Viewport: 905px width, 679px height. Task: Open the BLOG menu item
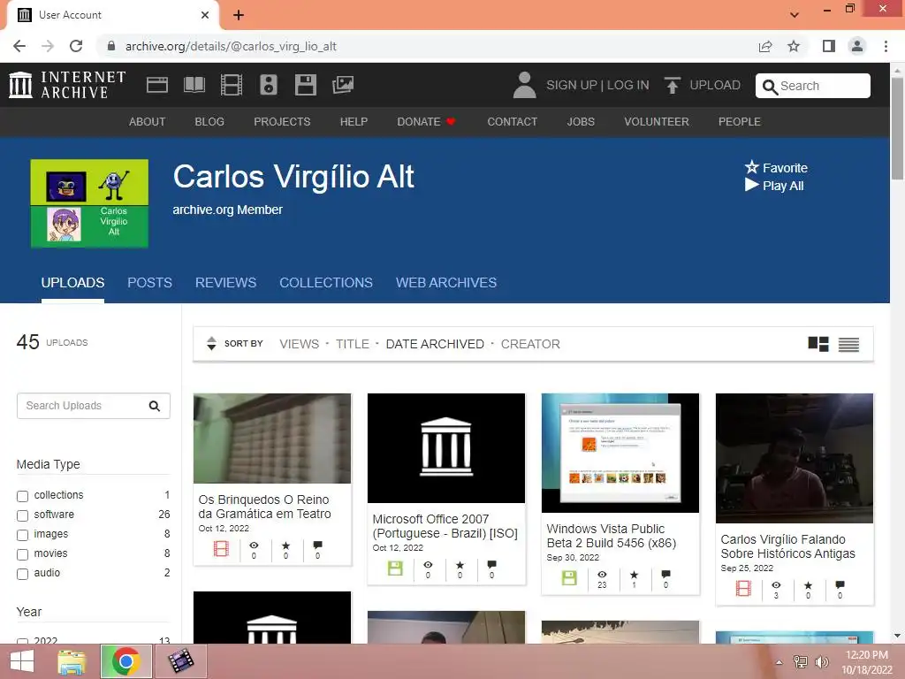pyautogui.click(x=209, y=122)
